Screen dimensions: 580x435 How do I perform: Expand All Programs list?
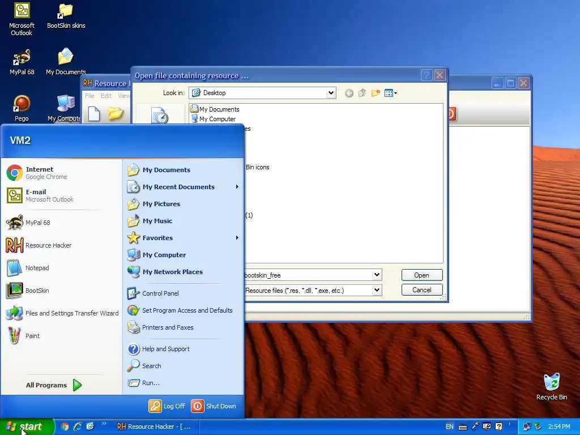(54, 385)
